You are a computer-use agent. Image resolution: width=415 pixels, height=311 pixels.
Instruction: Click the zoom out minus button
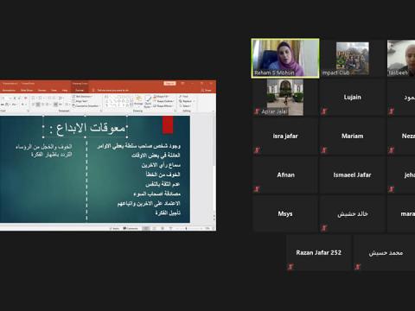(x=176, y=228)
